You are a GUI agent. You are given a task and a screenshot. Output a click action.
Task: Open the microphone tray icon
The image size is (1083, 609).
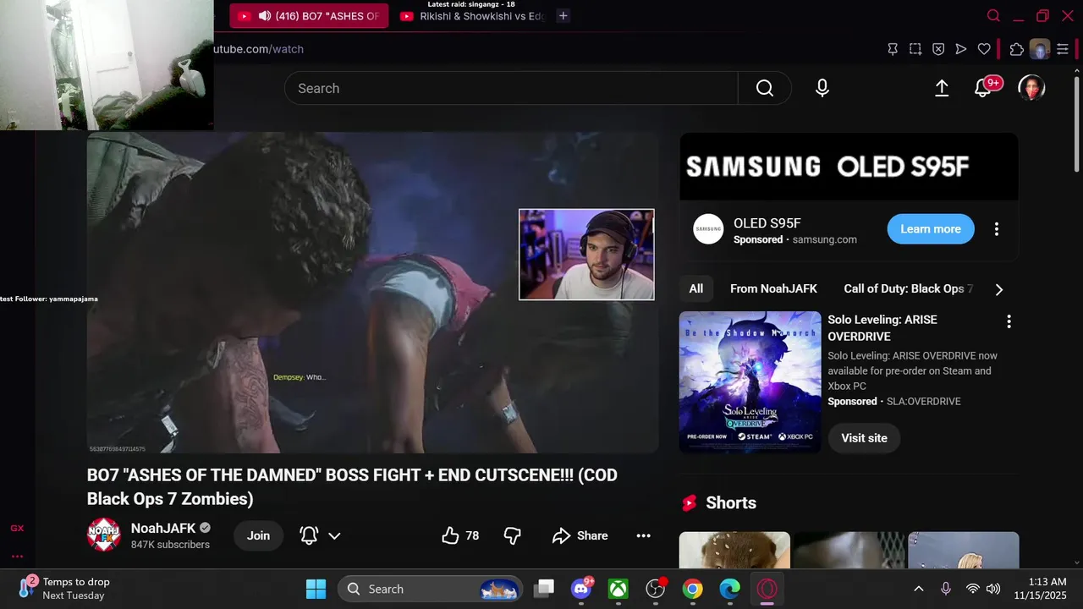coord(946,589)
